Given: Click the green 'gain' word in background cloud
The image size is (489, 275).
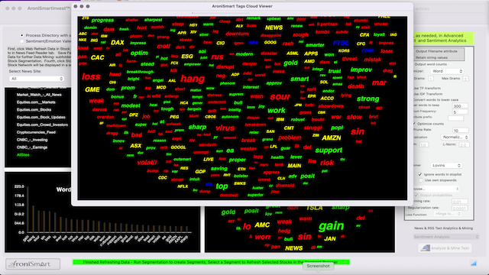Looking at the screenshot, I should [x=331, y=226].
